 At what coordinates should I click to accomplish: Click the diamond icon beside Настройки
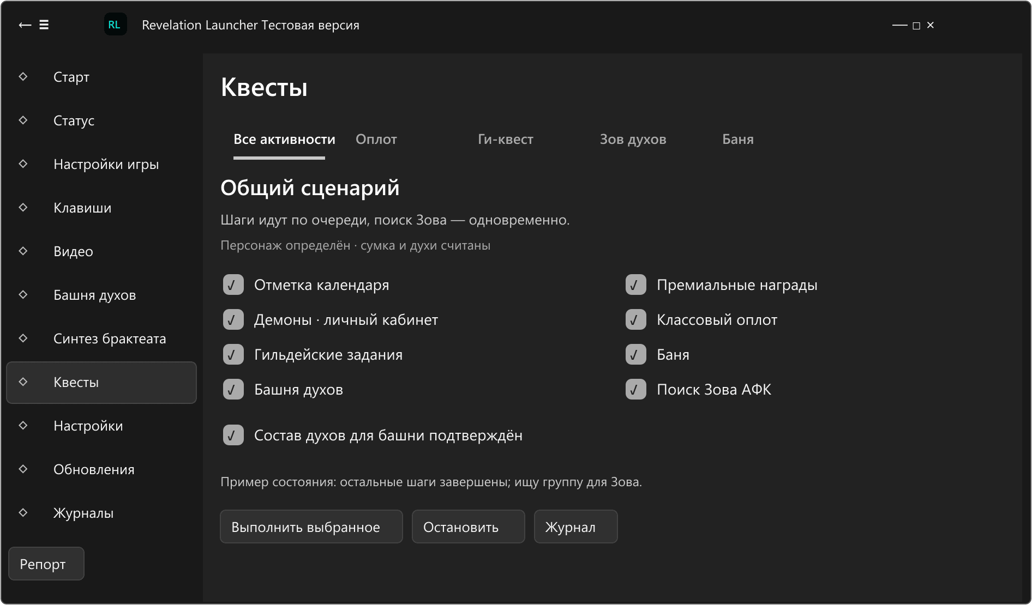23,426
